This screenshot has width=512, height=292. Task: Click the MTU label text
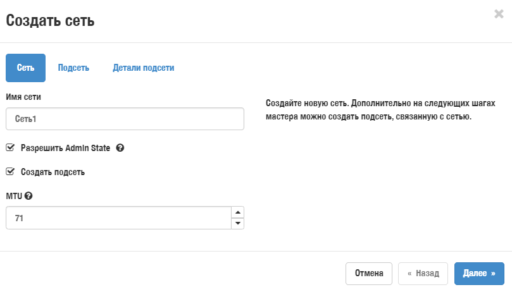(14, 196)
